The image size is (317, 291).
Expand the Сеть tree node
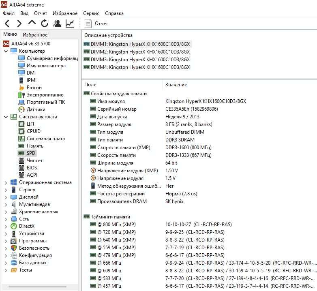pyautogui.click(x=6, y=219)
